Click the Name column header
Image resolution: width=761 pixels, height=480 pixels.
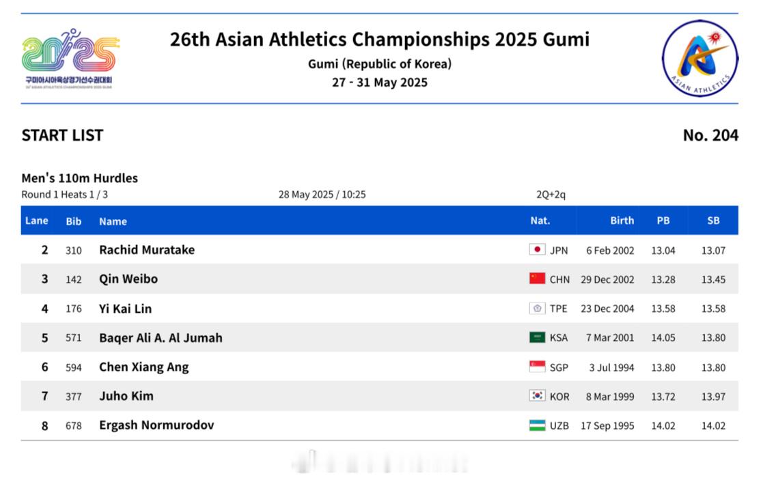113,221
